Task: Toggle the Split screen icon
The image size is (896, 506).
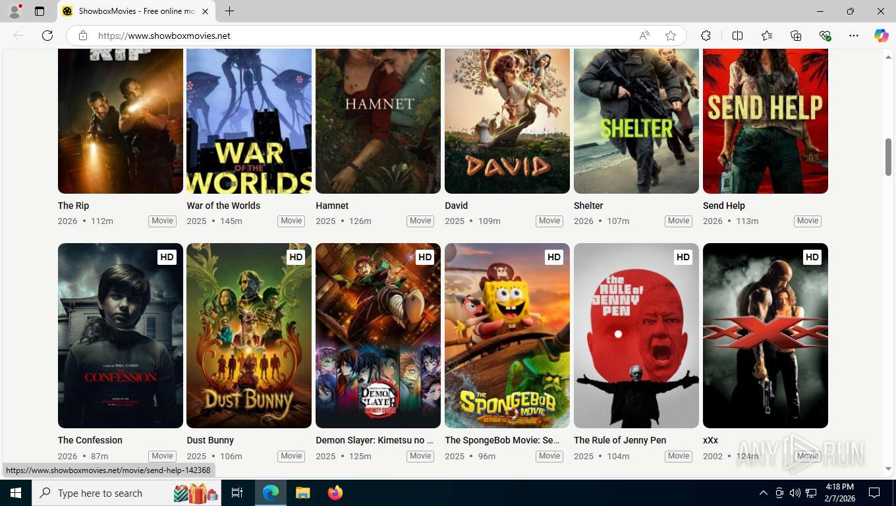Action: click(738, 36)
